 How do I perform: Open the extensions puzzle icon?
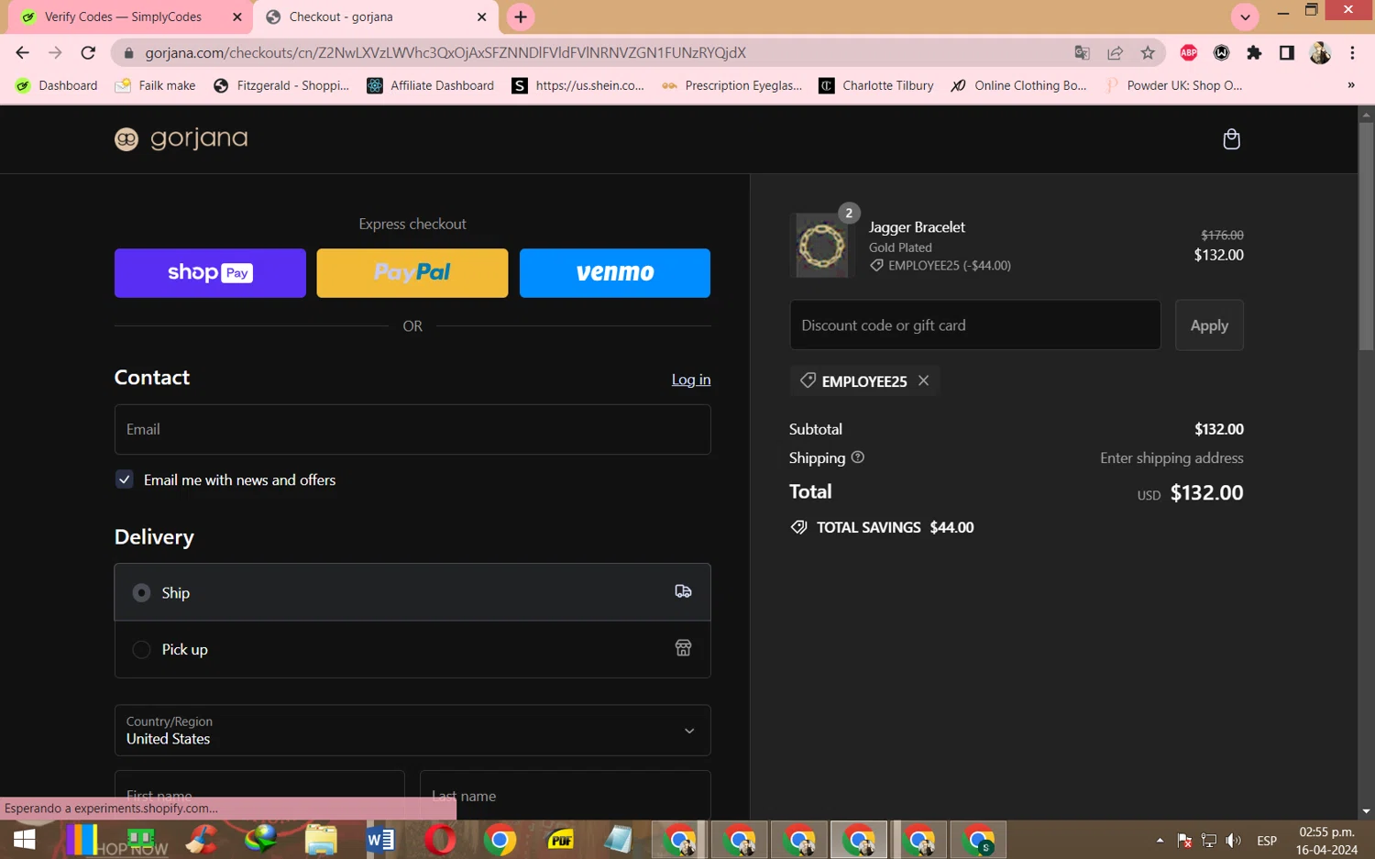point(1254,53)
